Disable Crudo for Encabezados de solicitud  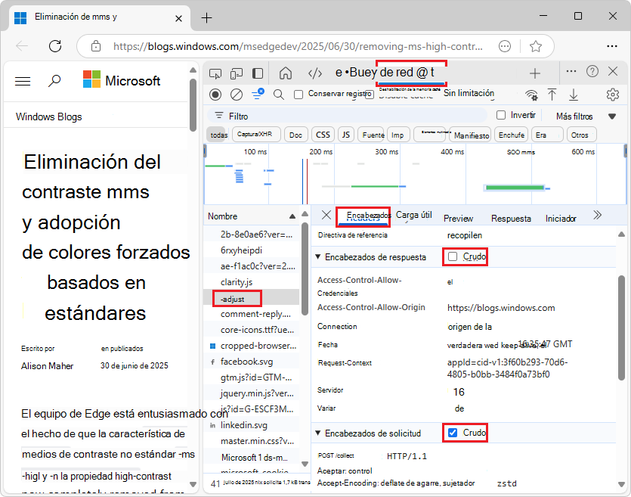pyautogui.click(x=454, y=433)
